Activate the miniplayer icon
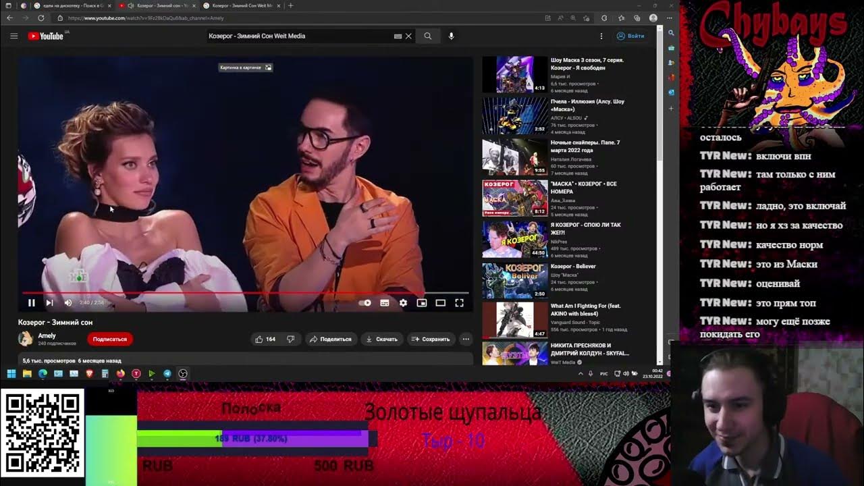 (x=422, y=303)
